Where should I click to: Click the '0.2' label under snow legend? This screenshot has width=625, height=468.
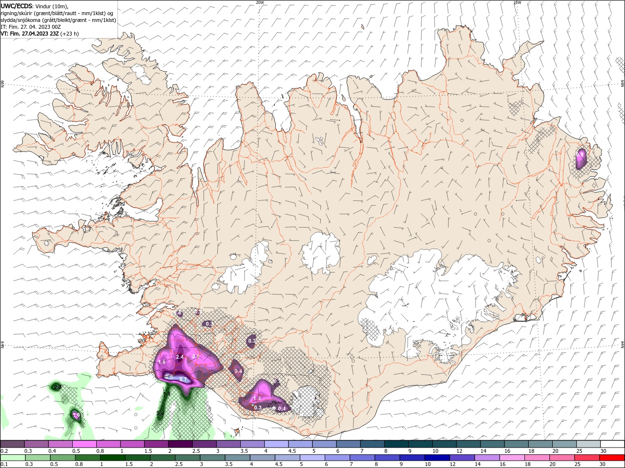4,451
